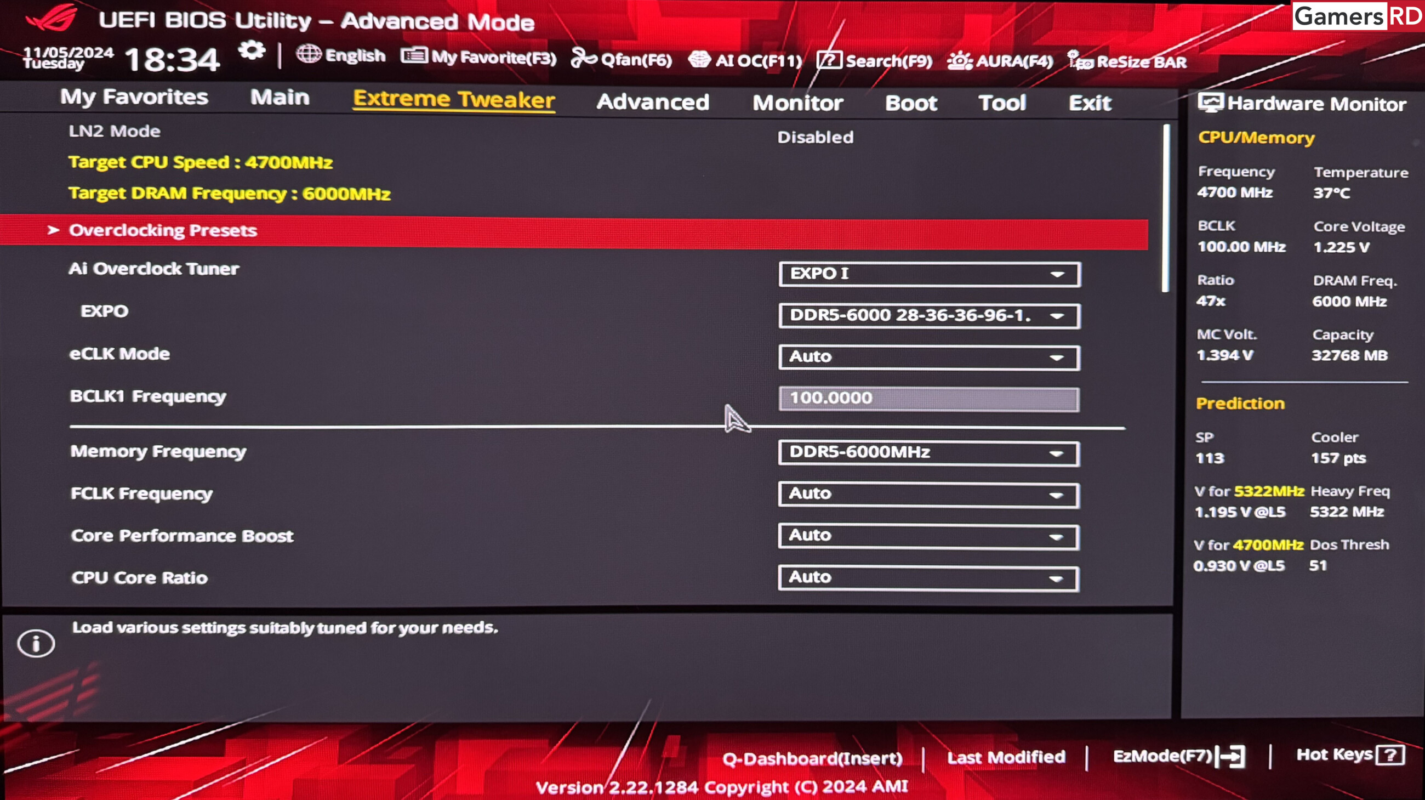This screenshot has height=800, width=1425.
Task: Click the info circle icon
Action: tap(36, 643)
